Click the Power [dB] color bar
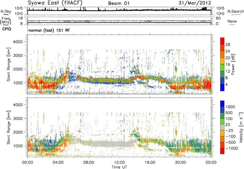 point(222,64)
